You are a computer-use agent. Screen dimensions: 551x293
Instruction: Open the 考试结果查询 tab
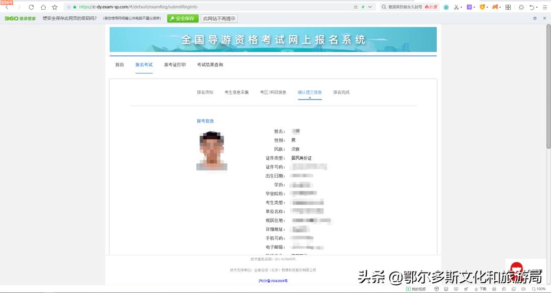[210, 65]
